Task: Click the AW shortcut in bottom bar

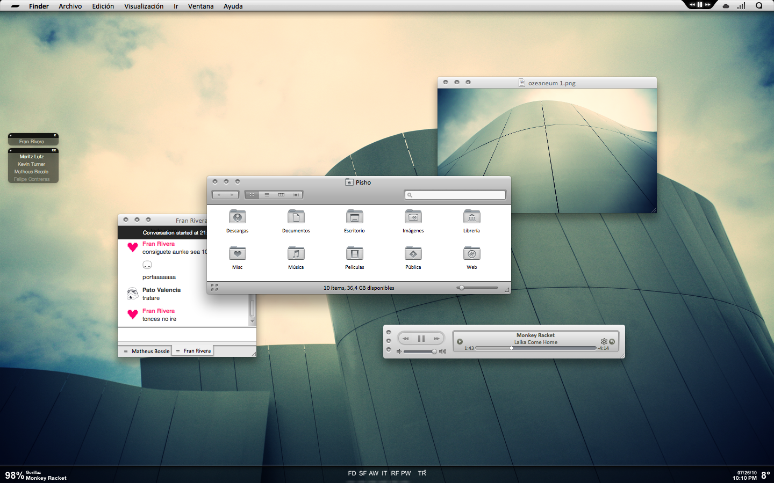Action: coord(374,473)
